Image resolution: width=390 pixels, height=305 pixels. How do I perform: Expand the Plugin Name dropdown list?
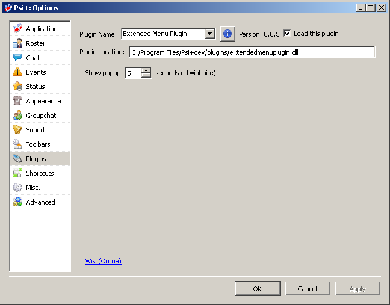coord(209,34)
